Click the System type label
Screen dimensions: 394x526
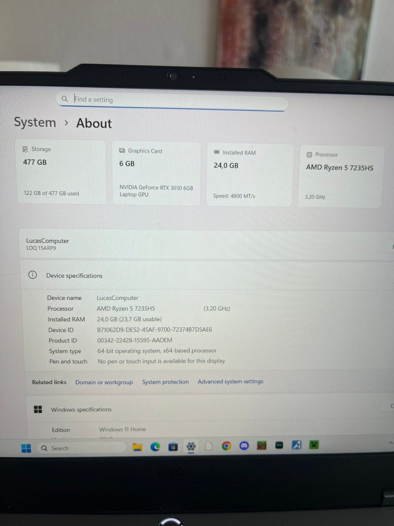pyautogui.click(x=65, y=351)
